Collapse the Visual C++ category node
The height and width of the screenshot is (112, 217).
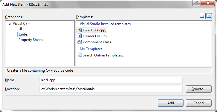9,24
